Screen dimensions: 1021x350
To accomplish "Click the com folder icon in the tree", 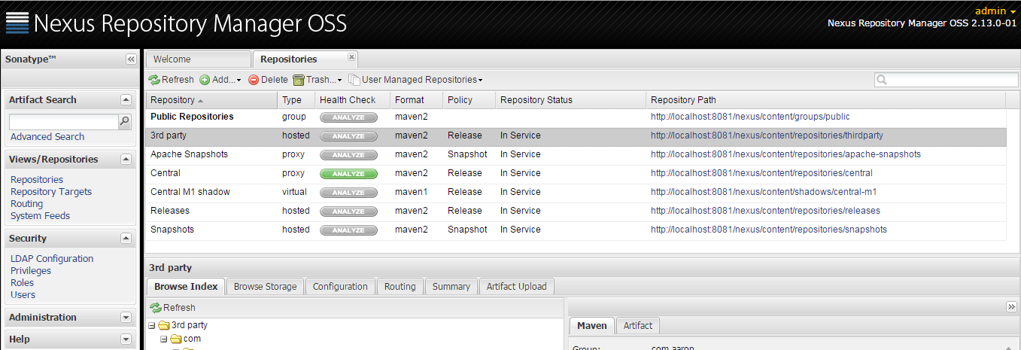I will [175, 339].
